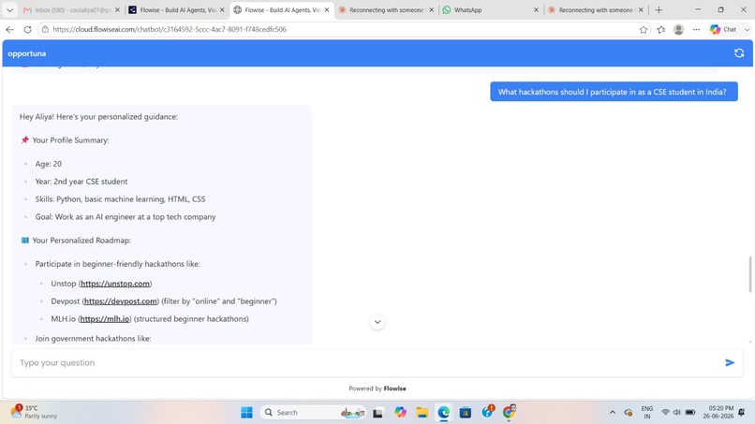755x424 pixels.
Task: Expand the Copilot Chat dropdown arrow
Action: pos(747,29)
